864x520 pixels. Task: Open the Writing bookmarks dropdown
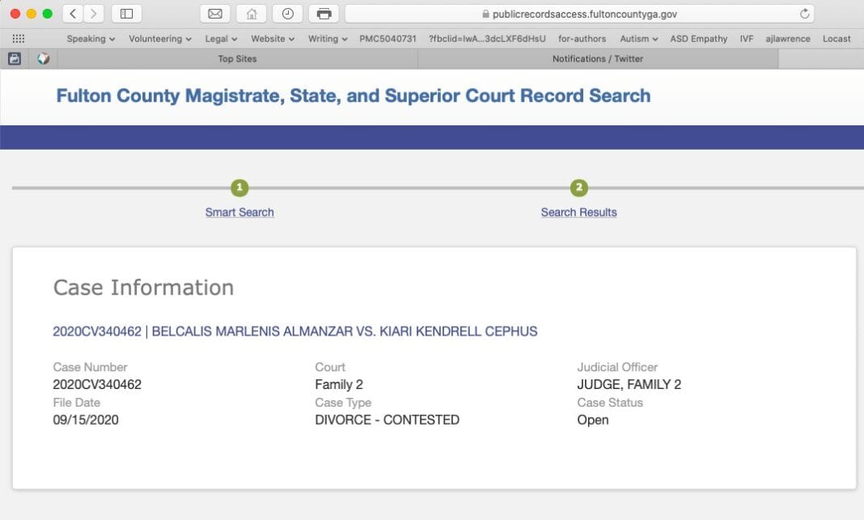pos(328,39)
